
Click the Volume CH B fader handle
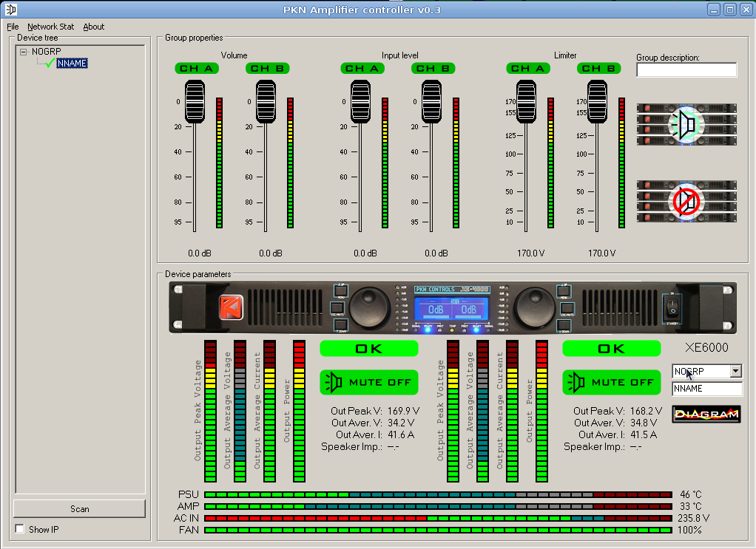(x=266, y=102)
